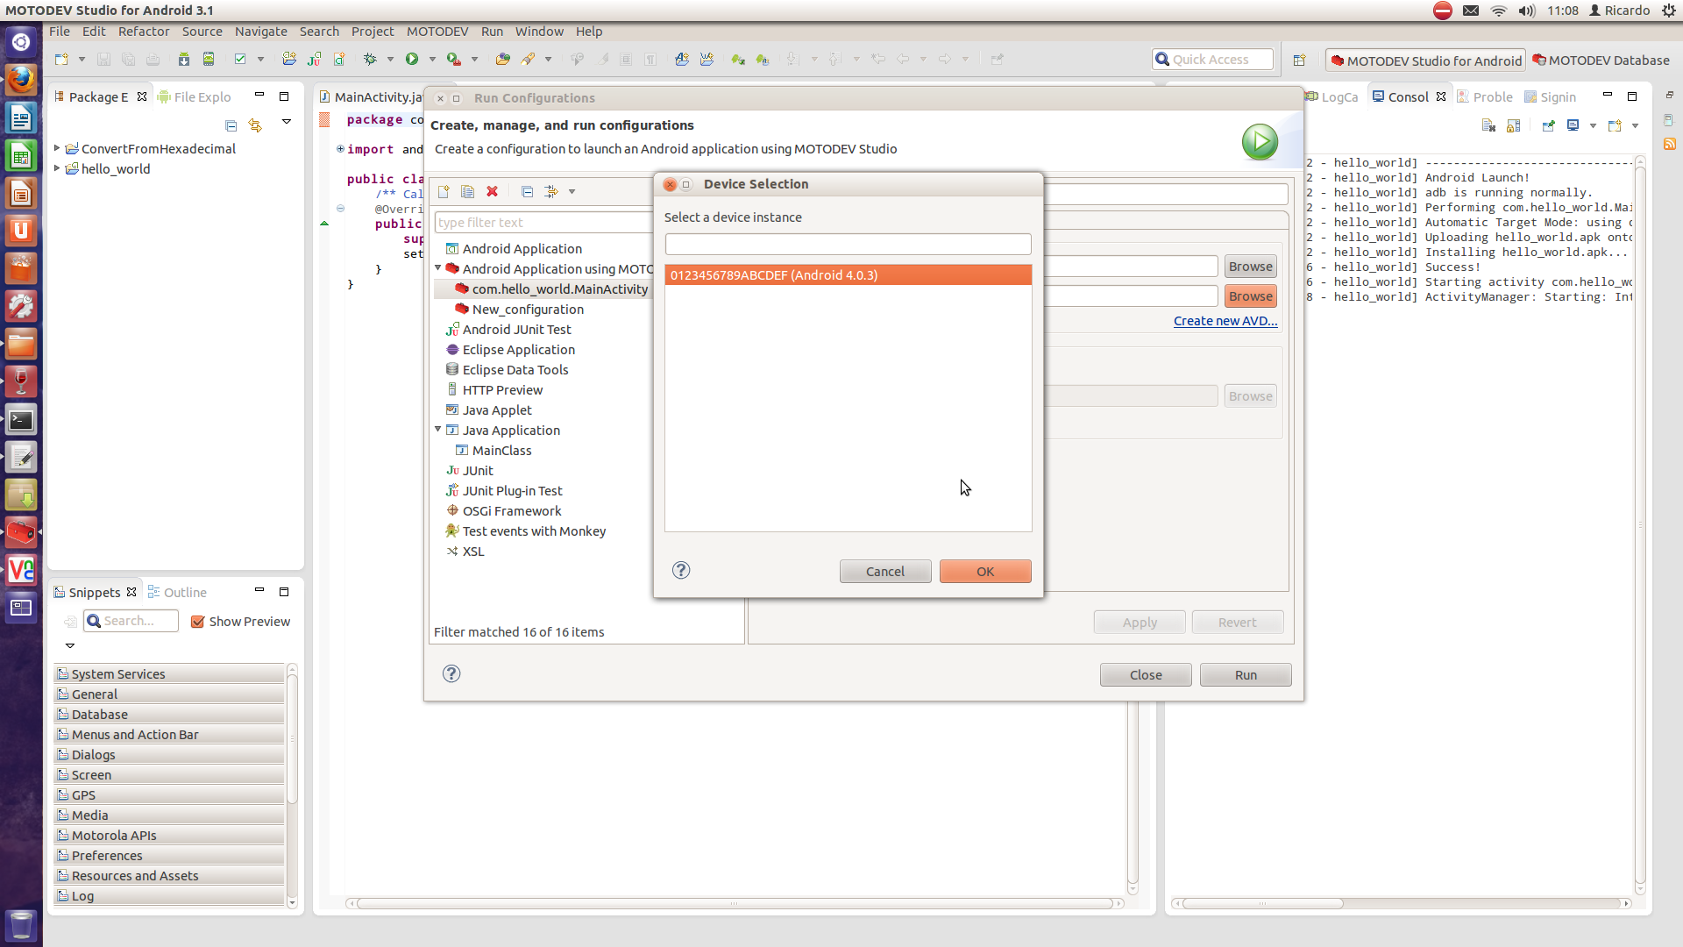
Task: Click the Debug bug toolbar icon
Action: click(x=370, y=59)
